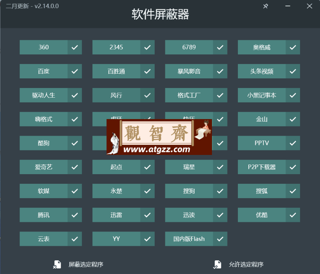
Task: Minimize the 软件屏蔽器 window
Action: (x=288, y=6)
